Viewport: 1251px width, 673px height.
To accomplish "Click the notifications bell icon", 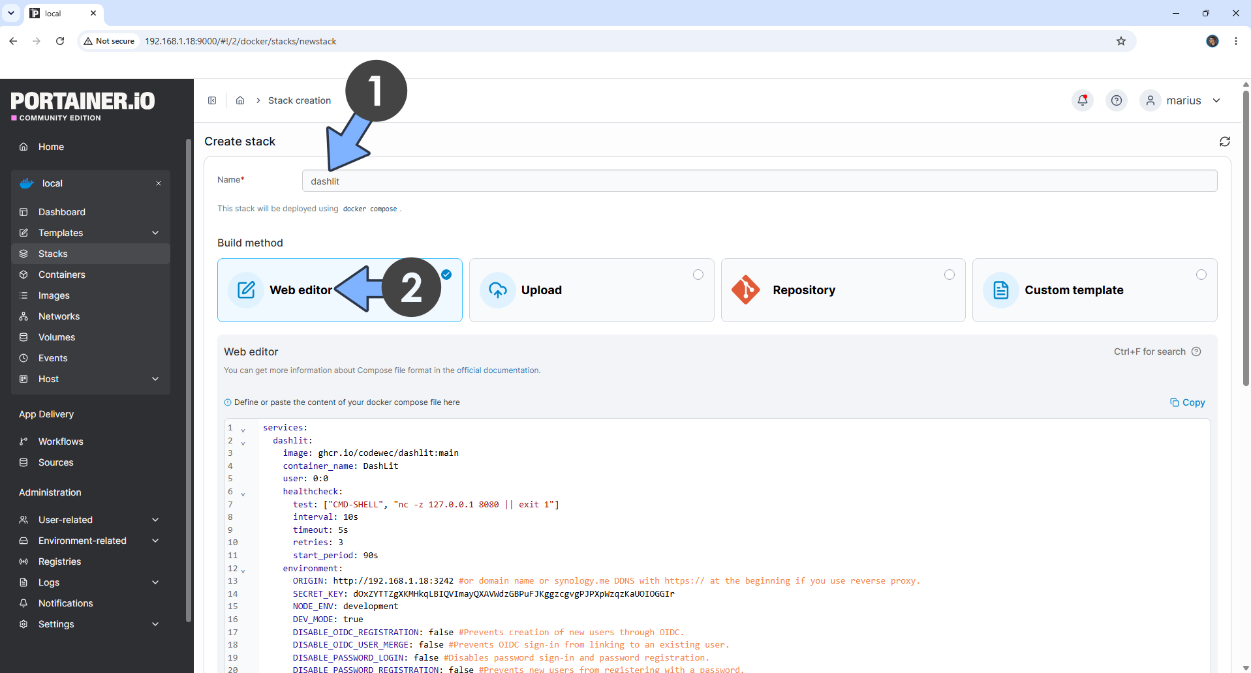I will 1083,100.
